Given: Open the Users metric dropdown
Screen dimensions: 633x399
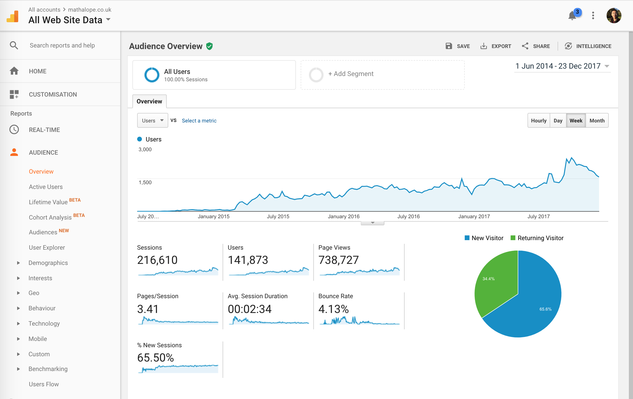Looking at the screenshot, I should coord(152,121).
